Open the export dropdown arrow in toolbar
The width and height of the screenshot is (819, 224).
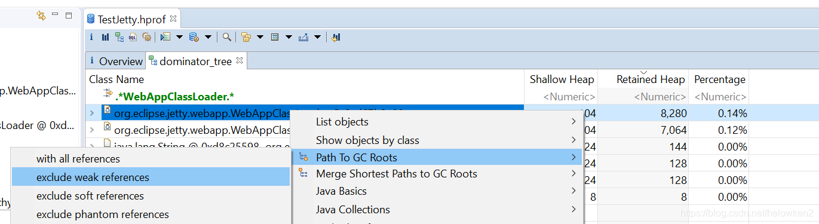click(x=317, y=37)
